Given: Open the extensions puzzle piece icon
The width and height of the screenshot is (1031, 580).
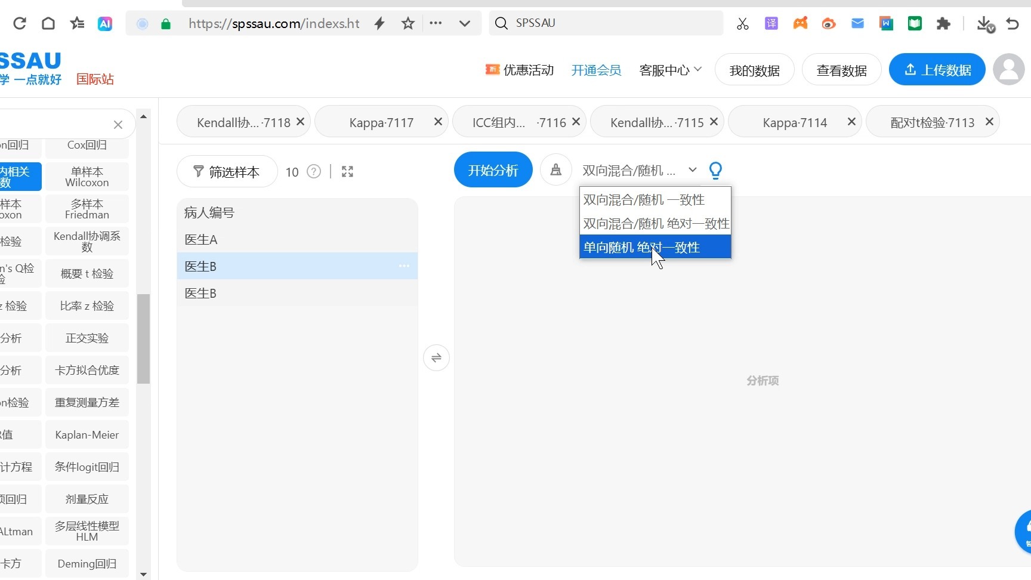Looking at the screenshot, I should pyautogui.click(x=943, y=24).
